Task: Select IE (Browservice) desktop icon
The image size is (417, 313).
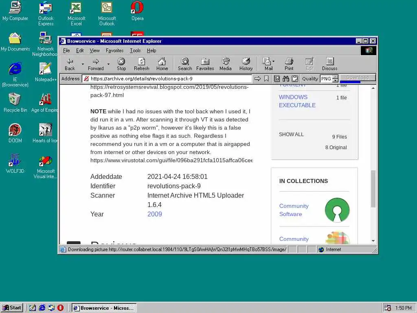Action: [x=15, y=75]
